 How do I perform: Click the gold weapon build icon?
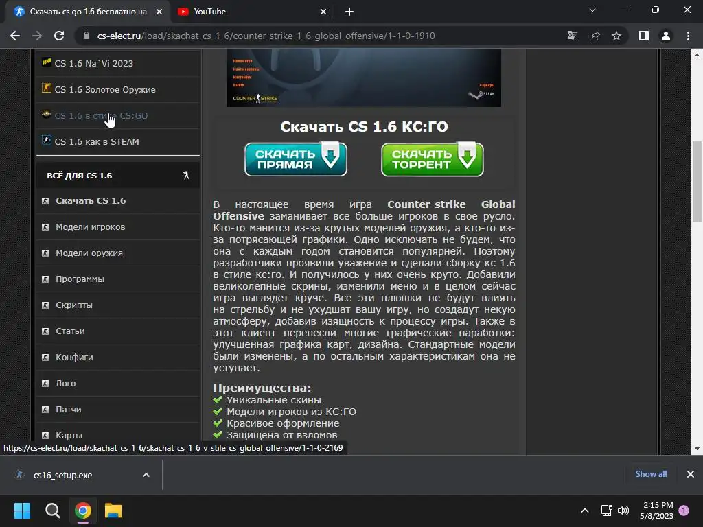[46, 88]
